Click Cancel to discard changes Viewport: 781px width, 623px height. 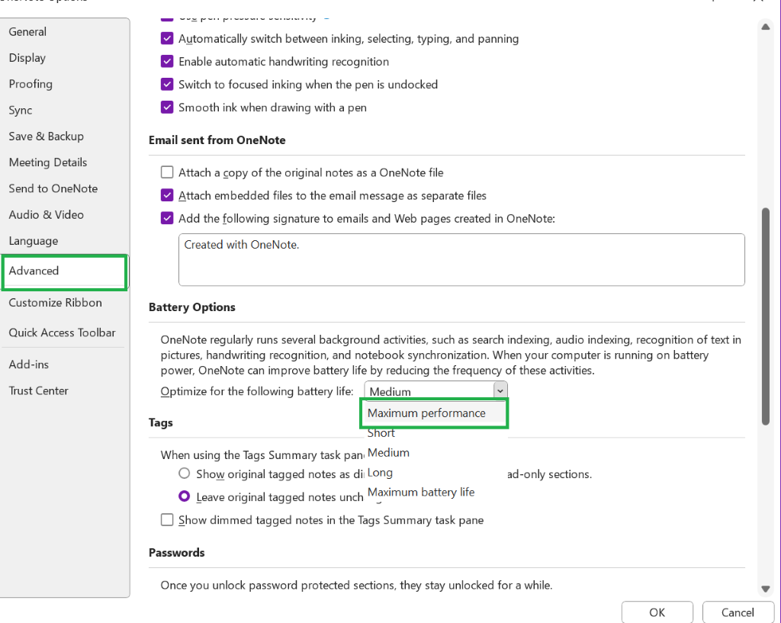pyautogui.click(x=738, y=612)
